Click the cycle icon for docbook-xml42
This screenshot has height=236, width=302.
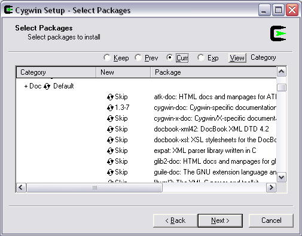click(x=110, y=130)
